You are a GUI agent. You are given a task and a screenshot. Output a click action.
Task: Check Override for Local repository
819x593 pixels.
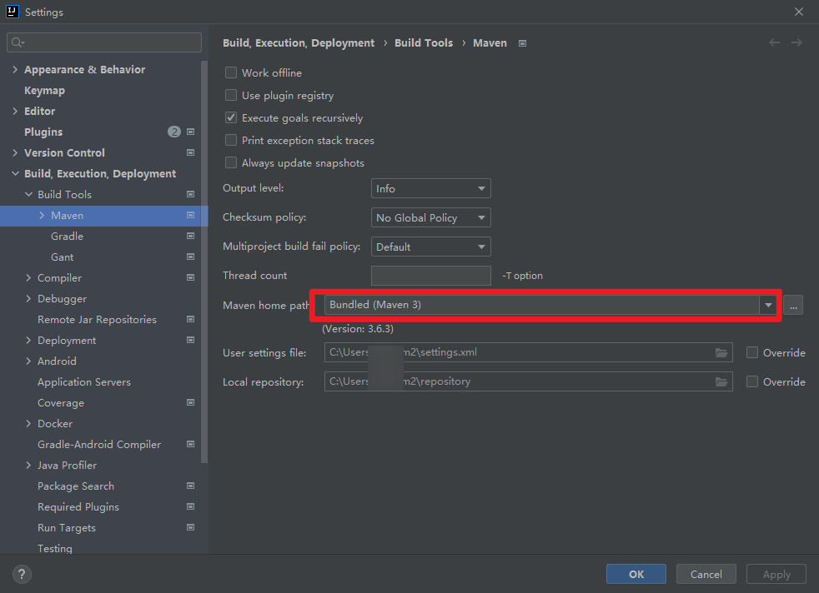click(752, 381)
